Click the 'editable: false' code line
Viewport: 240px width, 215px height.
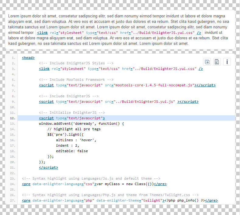[x=72, y=151]
